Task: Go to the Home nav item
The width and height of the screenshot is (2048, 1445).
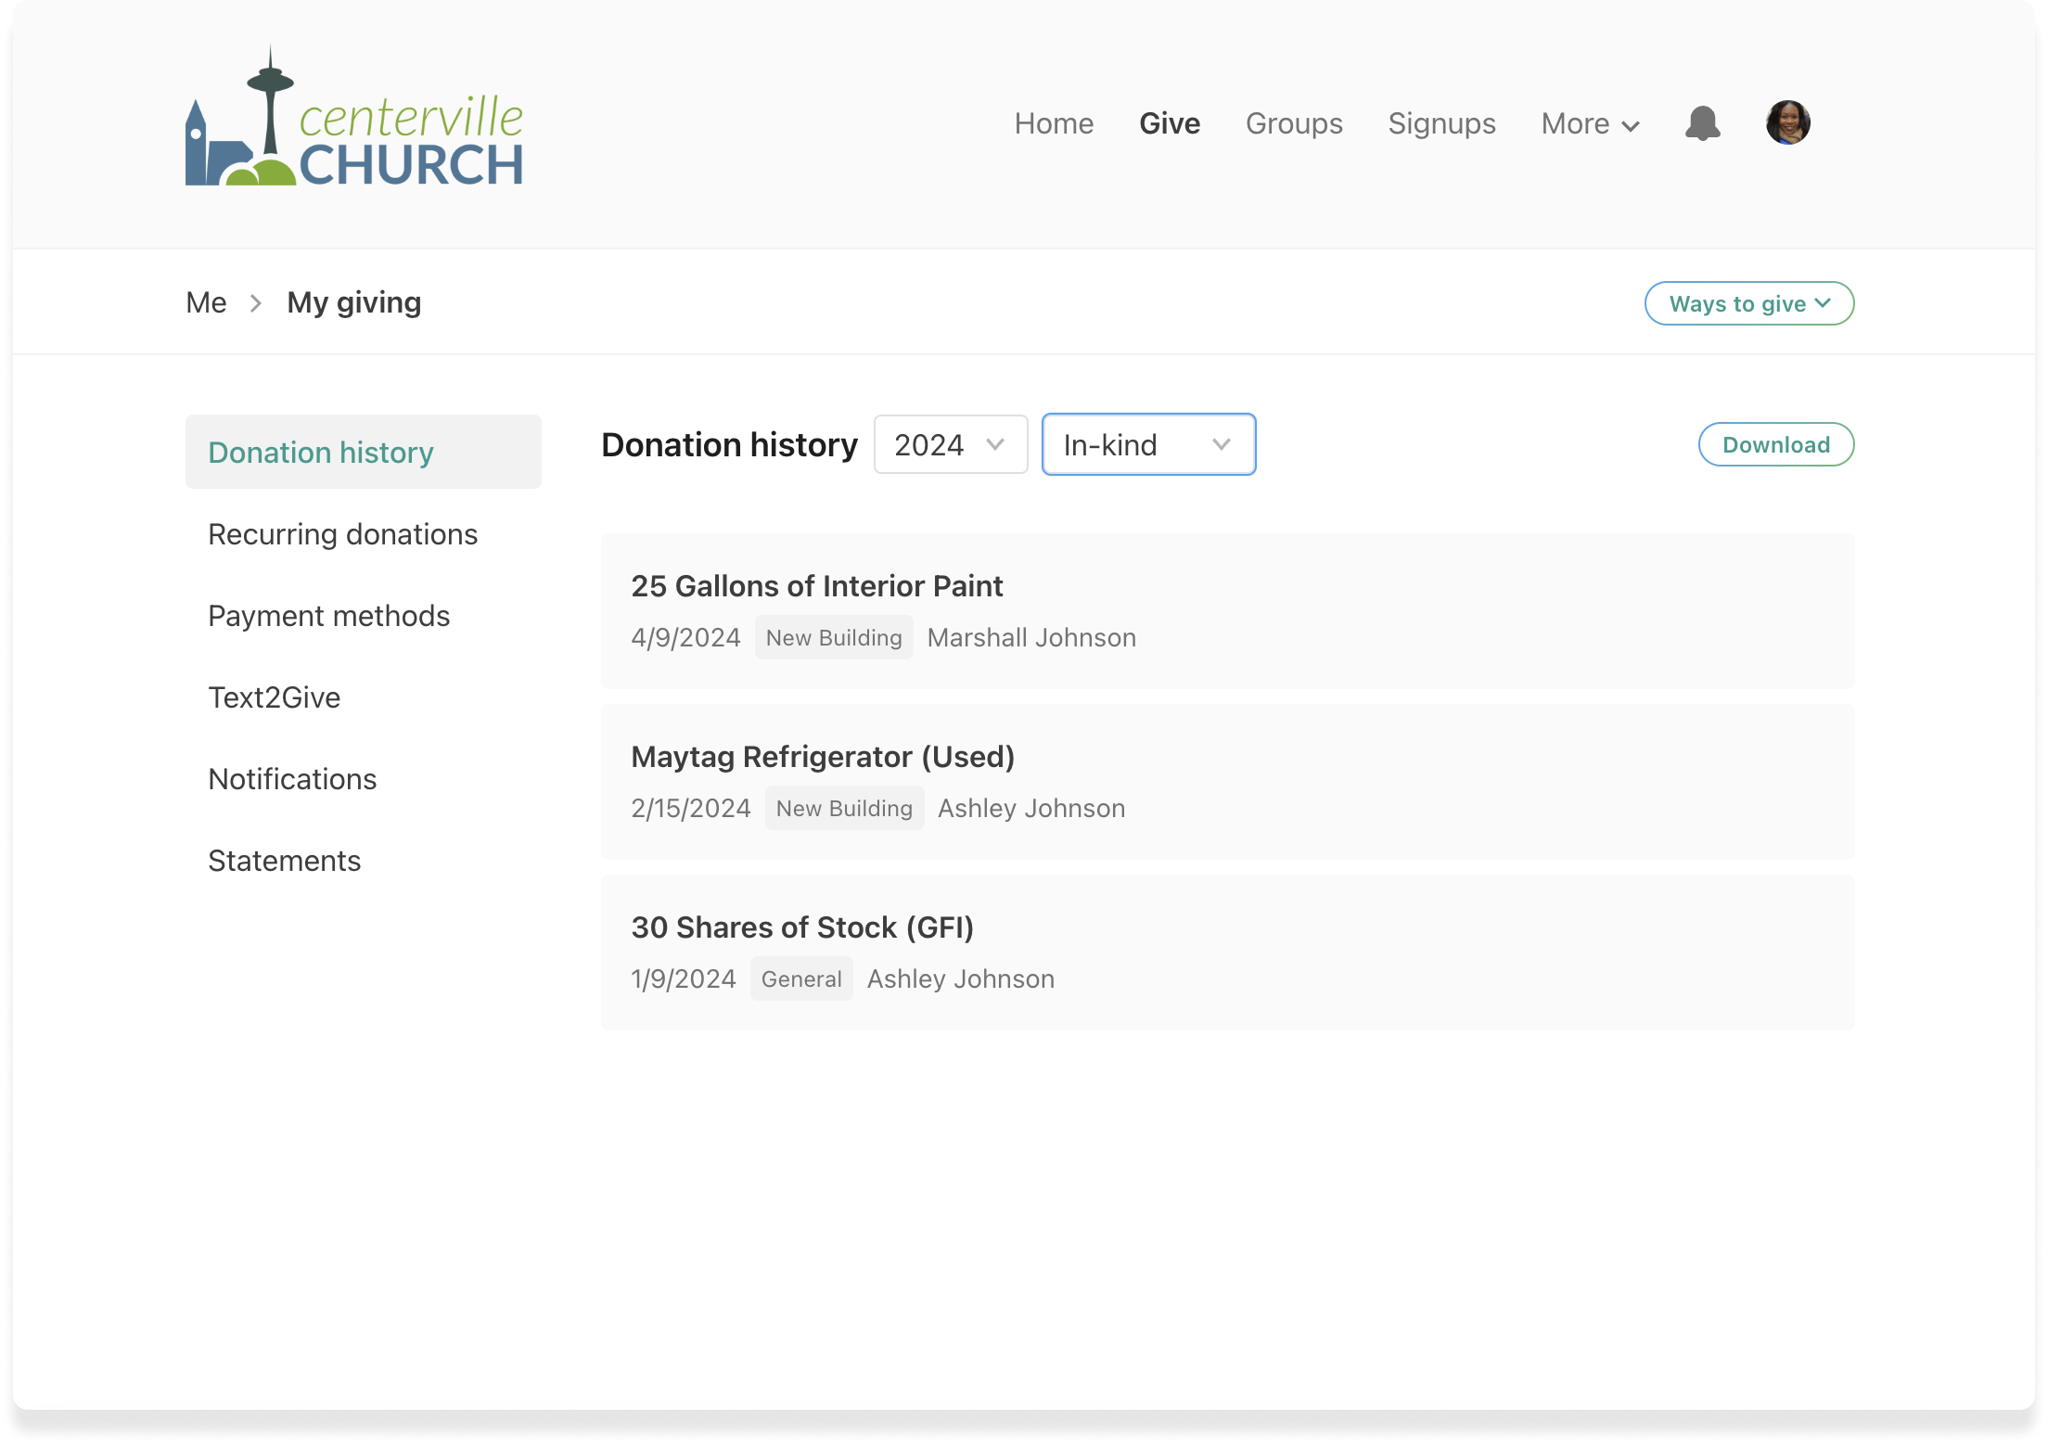Action: 1054,123
